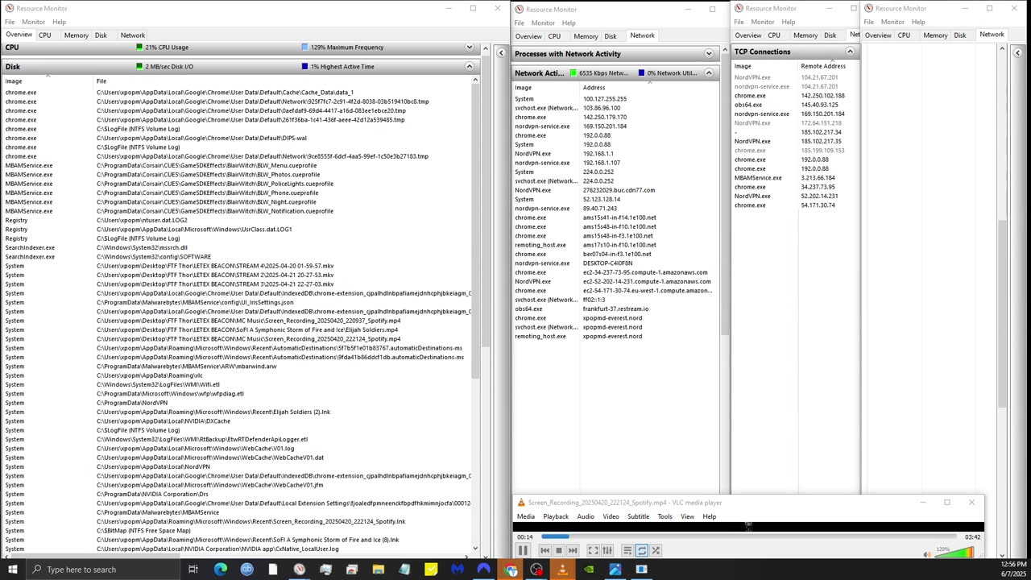Open the Photos app from the taskbar
Screen dimensions: 1031x580
coord(615,570)
